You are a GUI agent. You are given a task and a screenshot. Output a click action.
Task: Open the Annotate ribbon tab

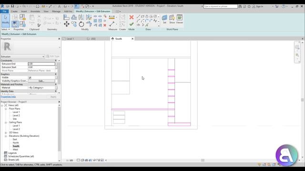coord(35,11)
